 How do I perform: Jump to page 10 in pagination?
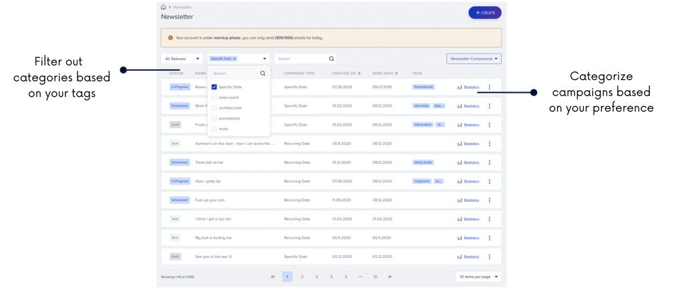(x=375, y=277)
